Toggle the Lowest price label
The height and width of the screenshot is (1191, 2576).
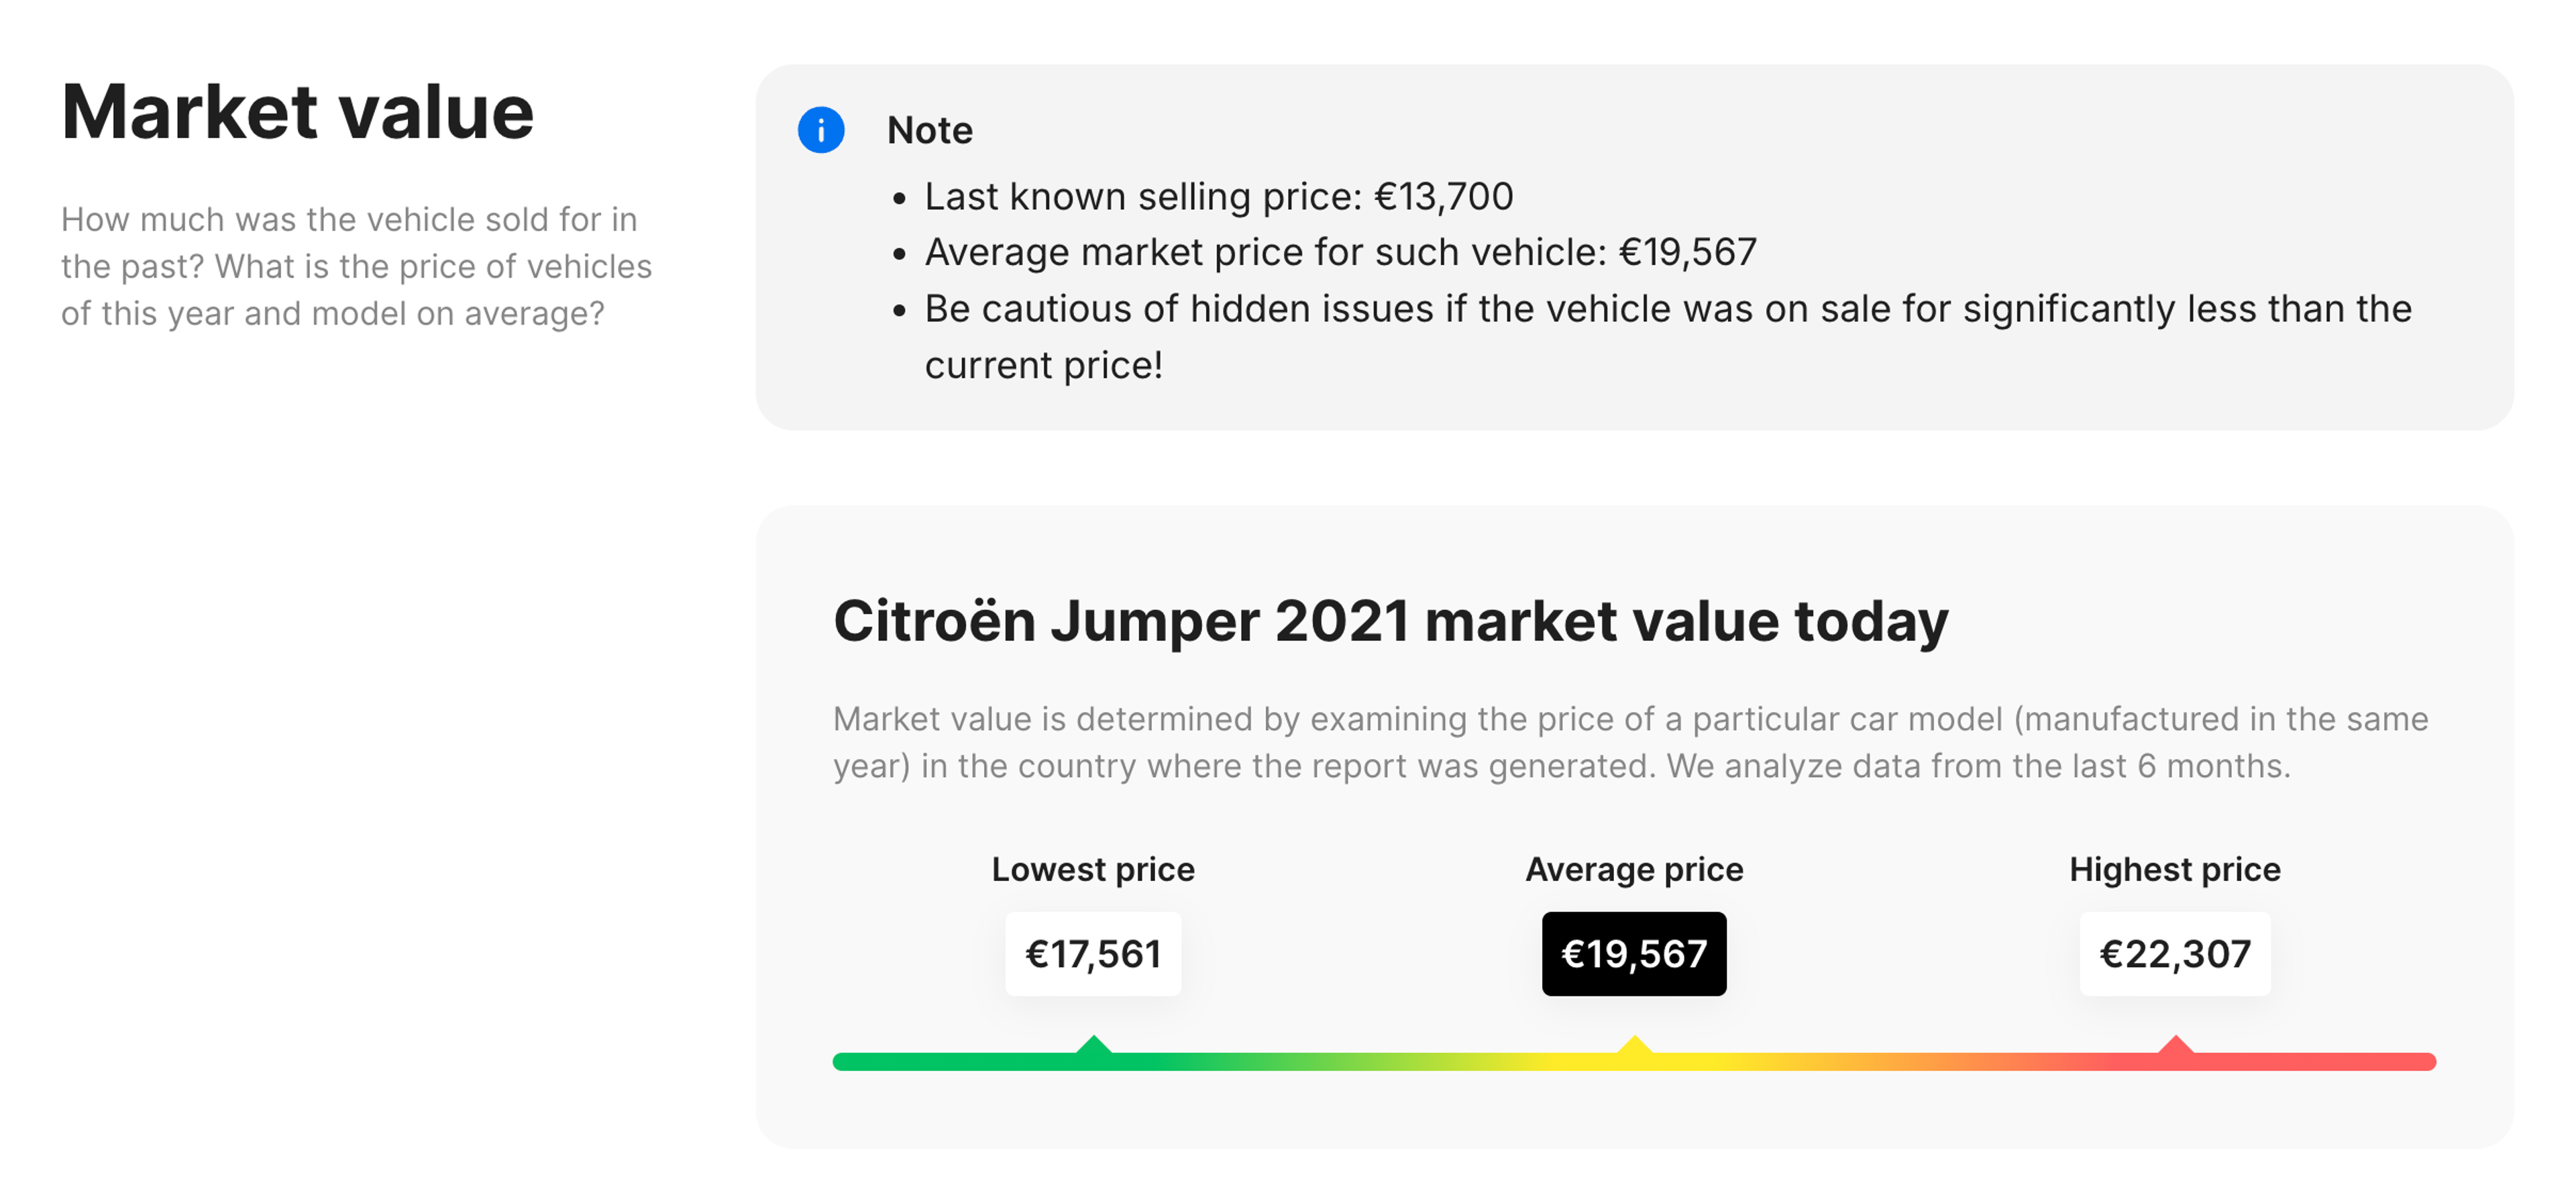1092,869
